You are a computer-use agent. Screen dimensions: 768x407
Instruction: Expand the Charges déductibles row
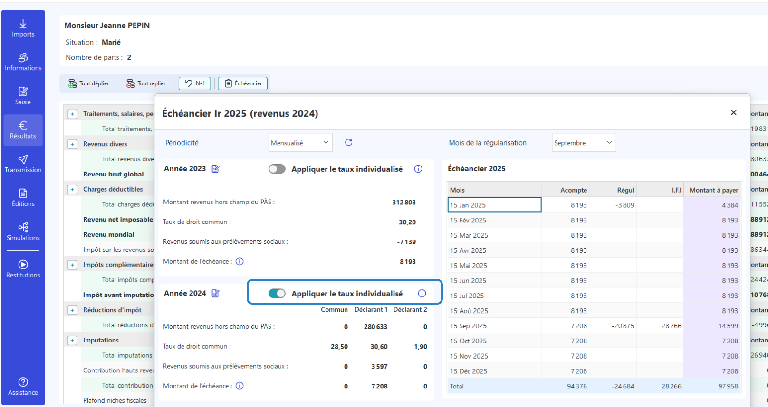(x=72, y=190)
